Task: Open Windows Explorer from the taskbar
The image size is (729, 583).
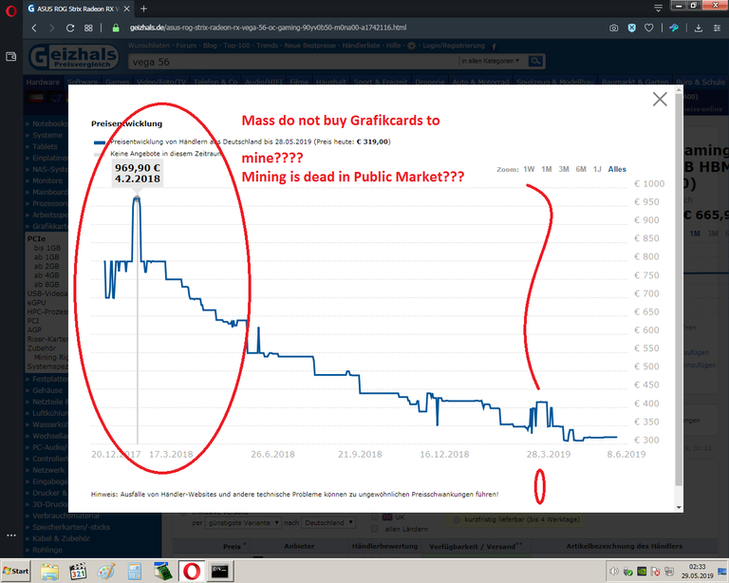Action: click(49, 571)
